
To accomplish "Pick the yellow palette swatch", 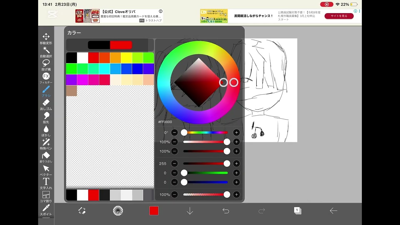I will [127, 58].
